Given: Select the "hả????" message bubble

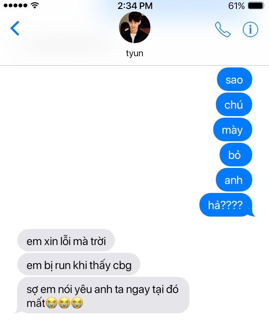Looking at the screenshot, I should click(227, 205).
